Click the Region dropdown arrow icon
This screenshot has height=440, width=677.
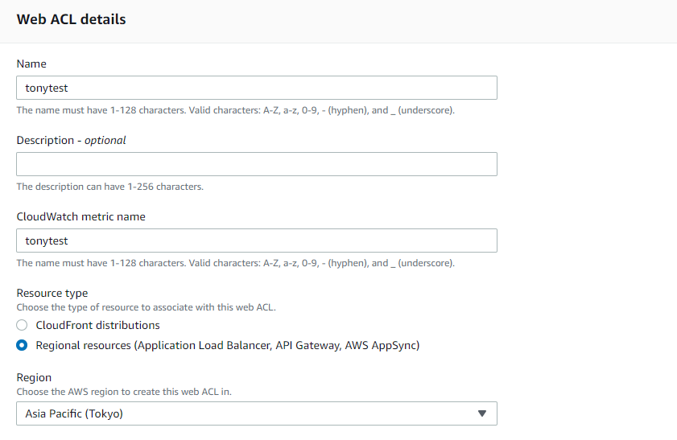click(482, 413)
